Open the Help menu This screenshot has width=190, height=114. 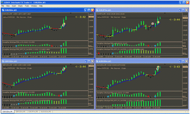[41, 6]
